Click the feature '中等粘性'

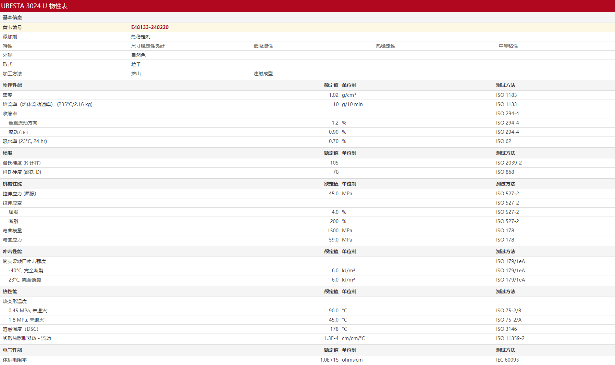click(x=508, y=46)
